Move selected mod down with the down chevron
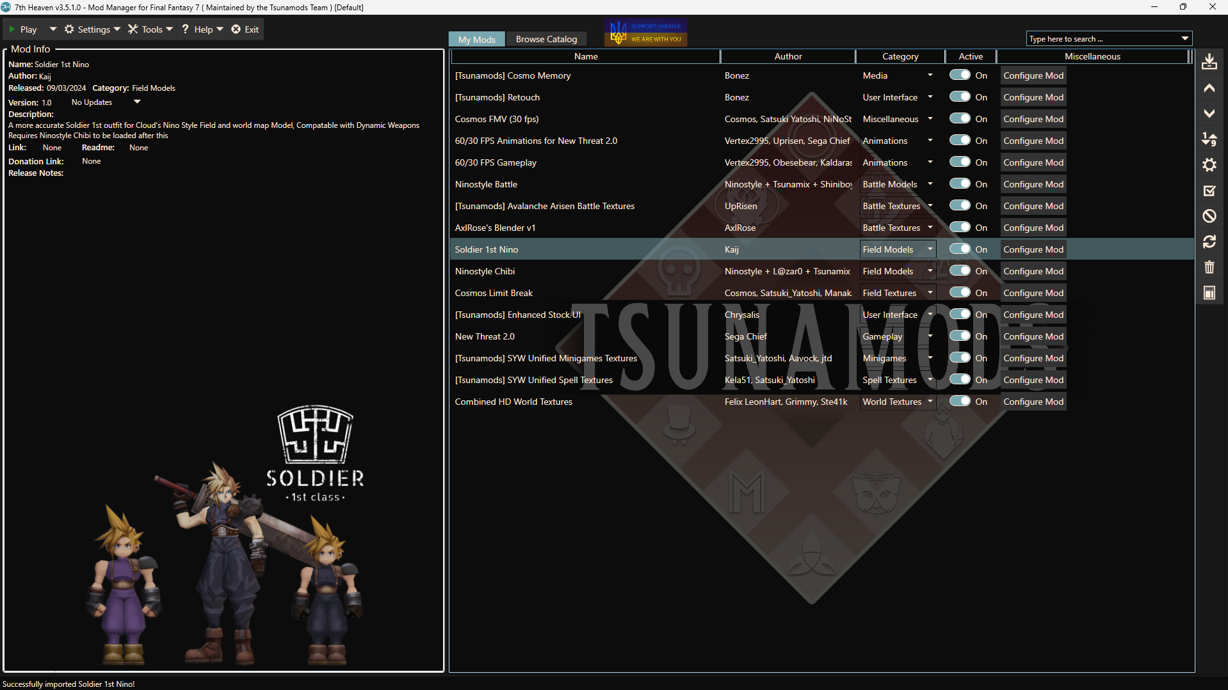This screenshot has width=1228, height=690. tap(1209, 114)
